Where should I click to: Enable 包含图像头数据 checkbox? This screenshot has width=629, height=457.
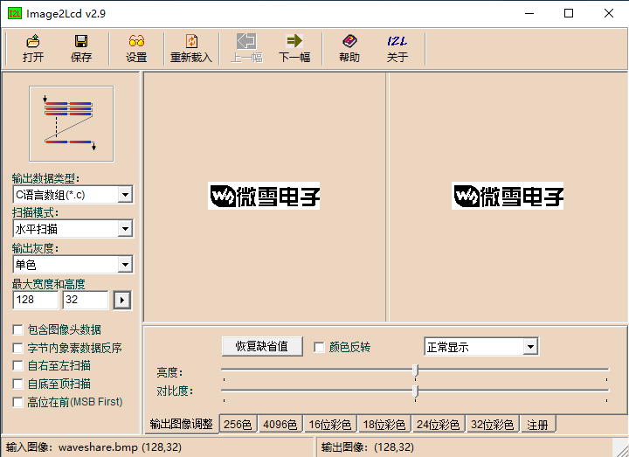click(17, 329)
